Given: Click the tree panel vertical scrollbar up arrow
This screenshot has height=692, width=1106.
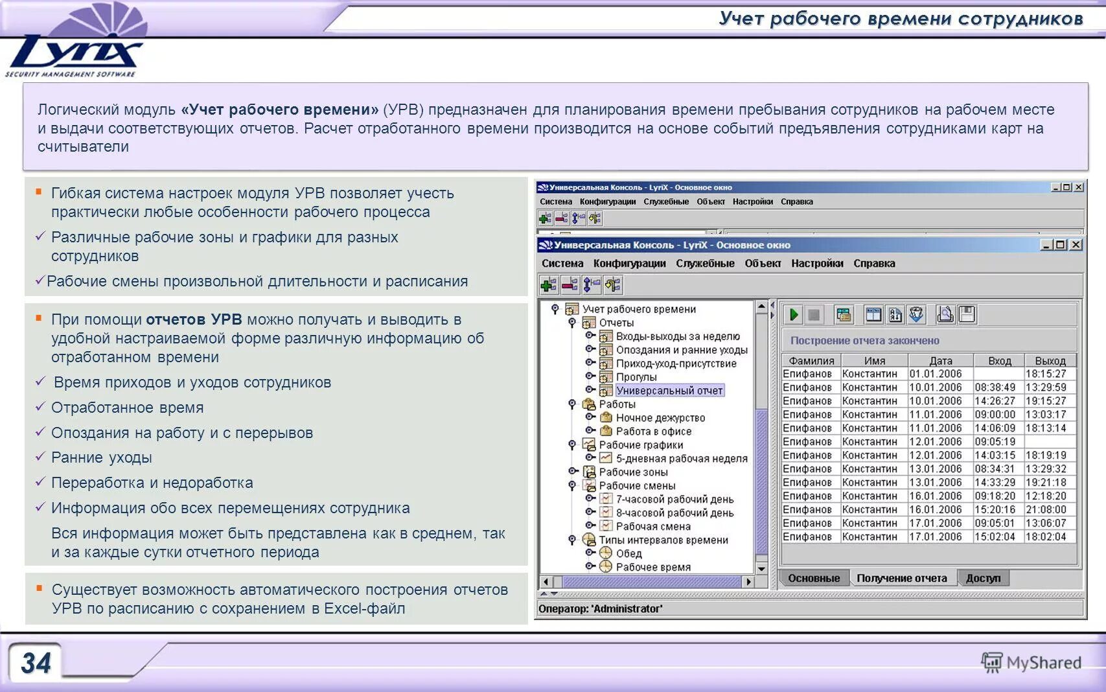Looking at the screenshot, I should pyautogui.click(x=762, y=306).
